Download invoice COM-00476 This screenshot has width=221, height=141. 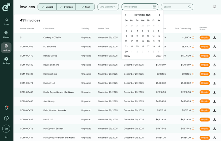(x=214, y=110)
